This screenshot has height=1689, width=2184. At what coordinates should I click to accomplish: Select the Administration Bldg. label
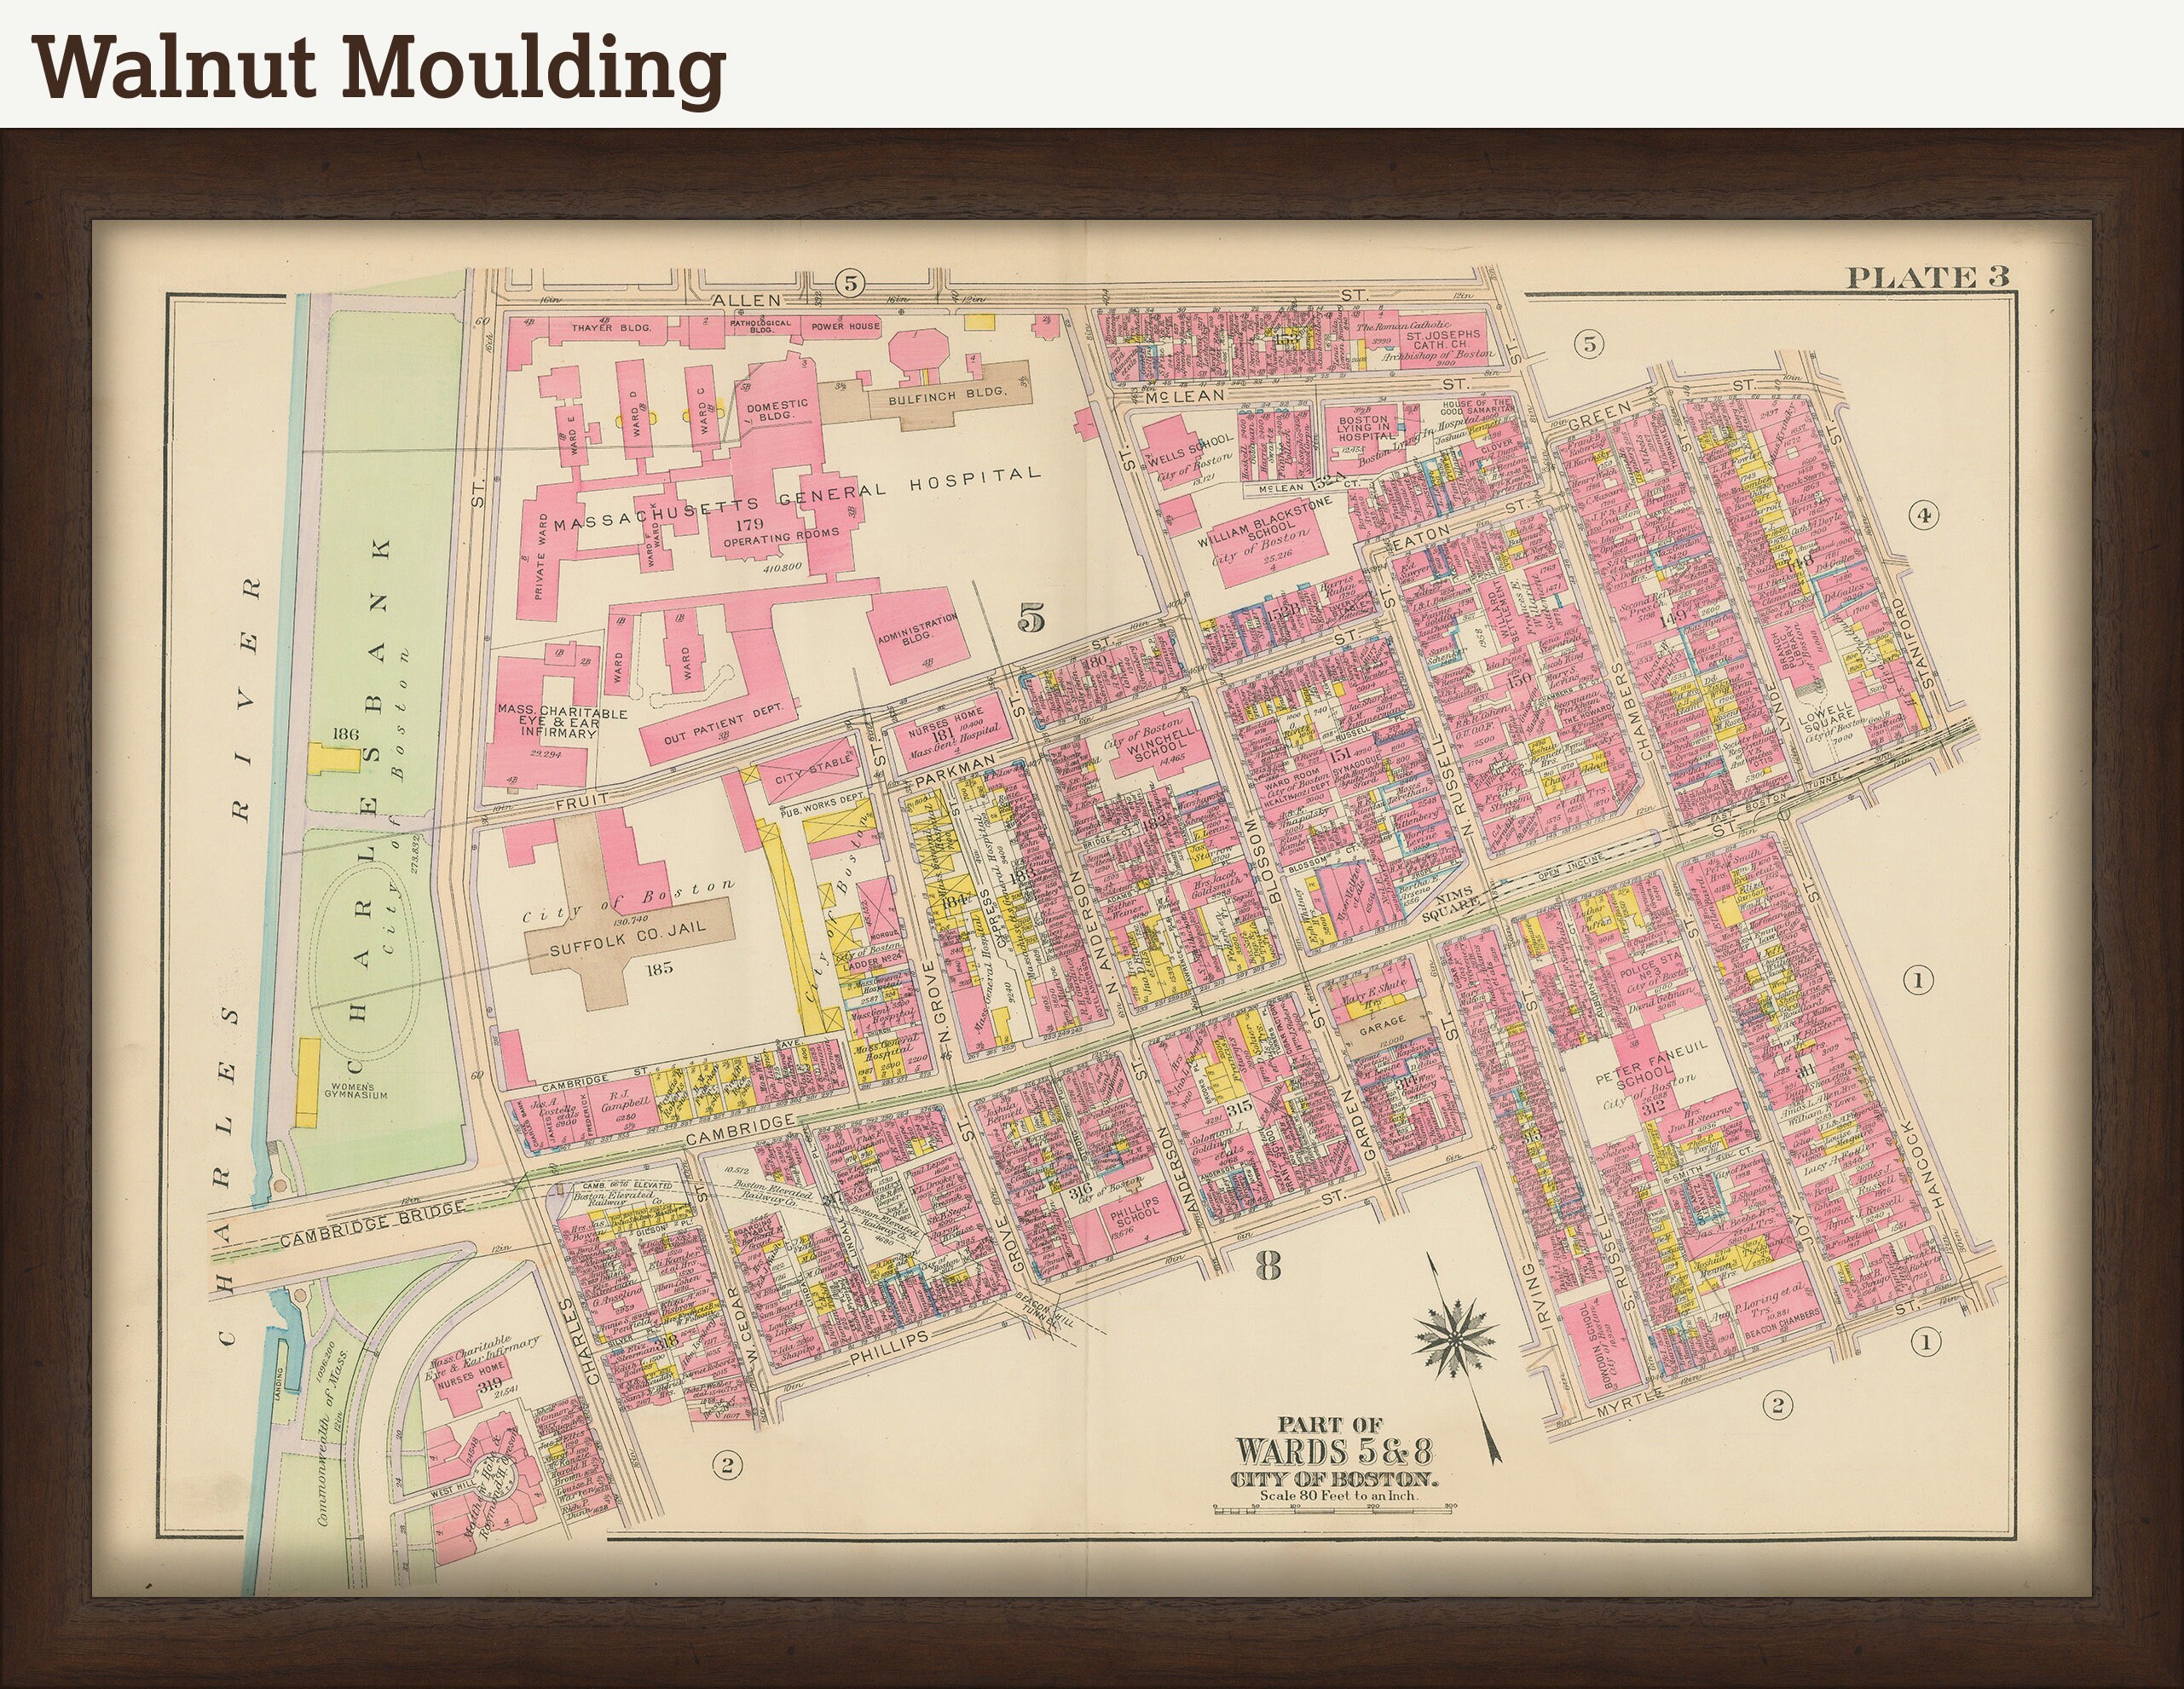(918, 629)
